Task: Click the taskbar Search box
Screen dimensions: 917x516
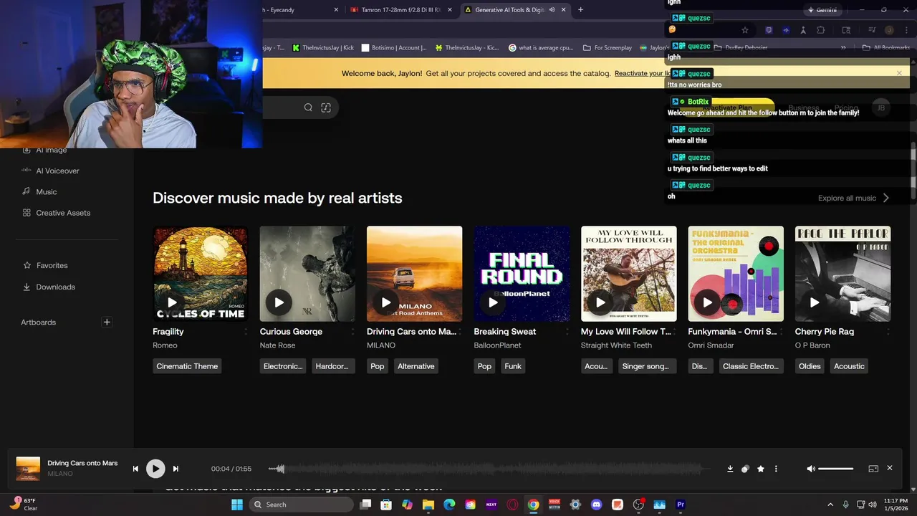Action: click(301, 505)
